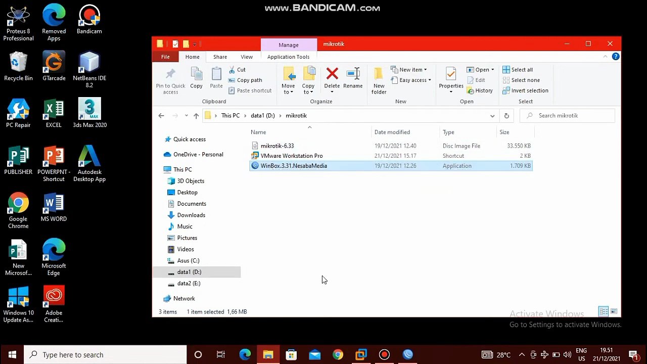Click the WinBox icon on the taskbar
Image resolution: width=647 pixels, height=364 pixels.
(x=408, y=355)
